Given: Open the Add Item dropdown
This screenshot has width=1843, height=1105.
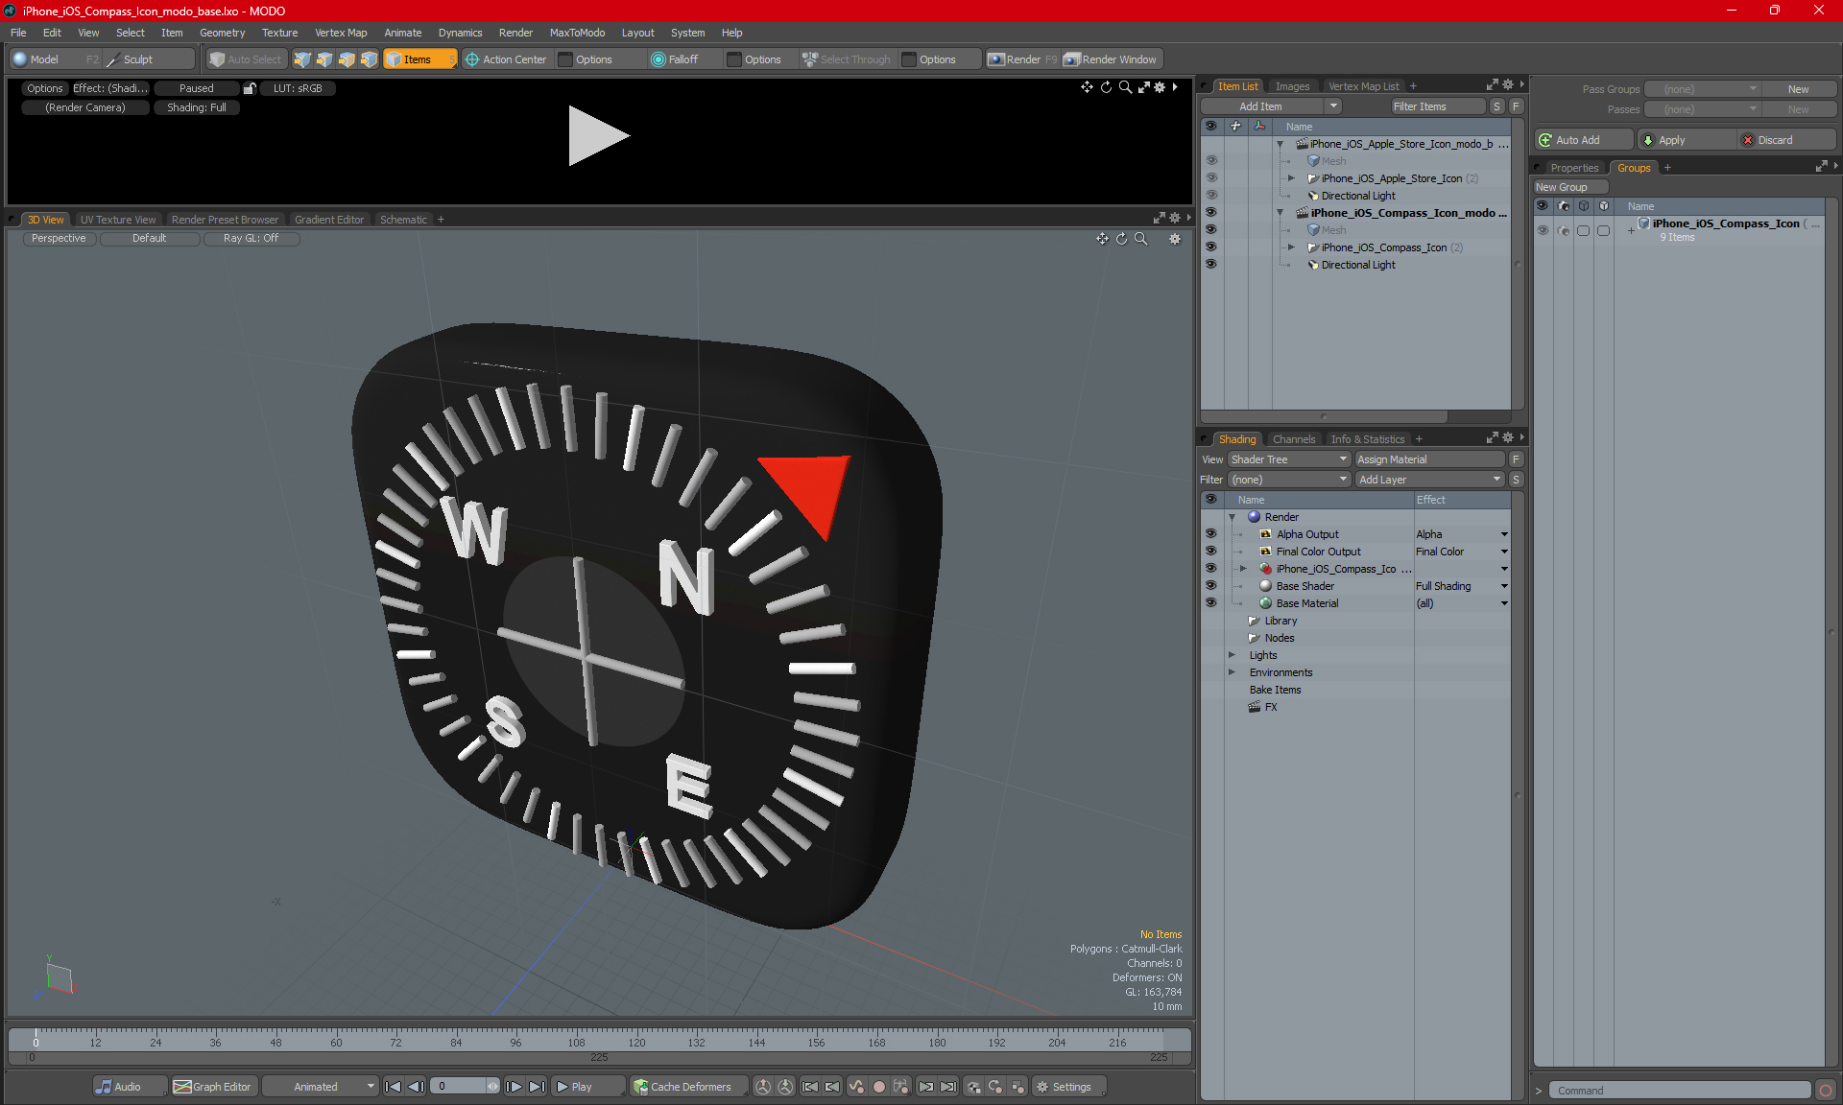Looking at the screenshot, I should [1333, 106].
